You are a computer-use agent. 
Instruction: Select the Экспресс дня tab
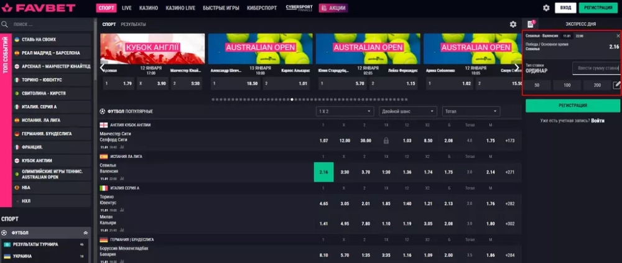[580, 24]
